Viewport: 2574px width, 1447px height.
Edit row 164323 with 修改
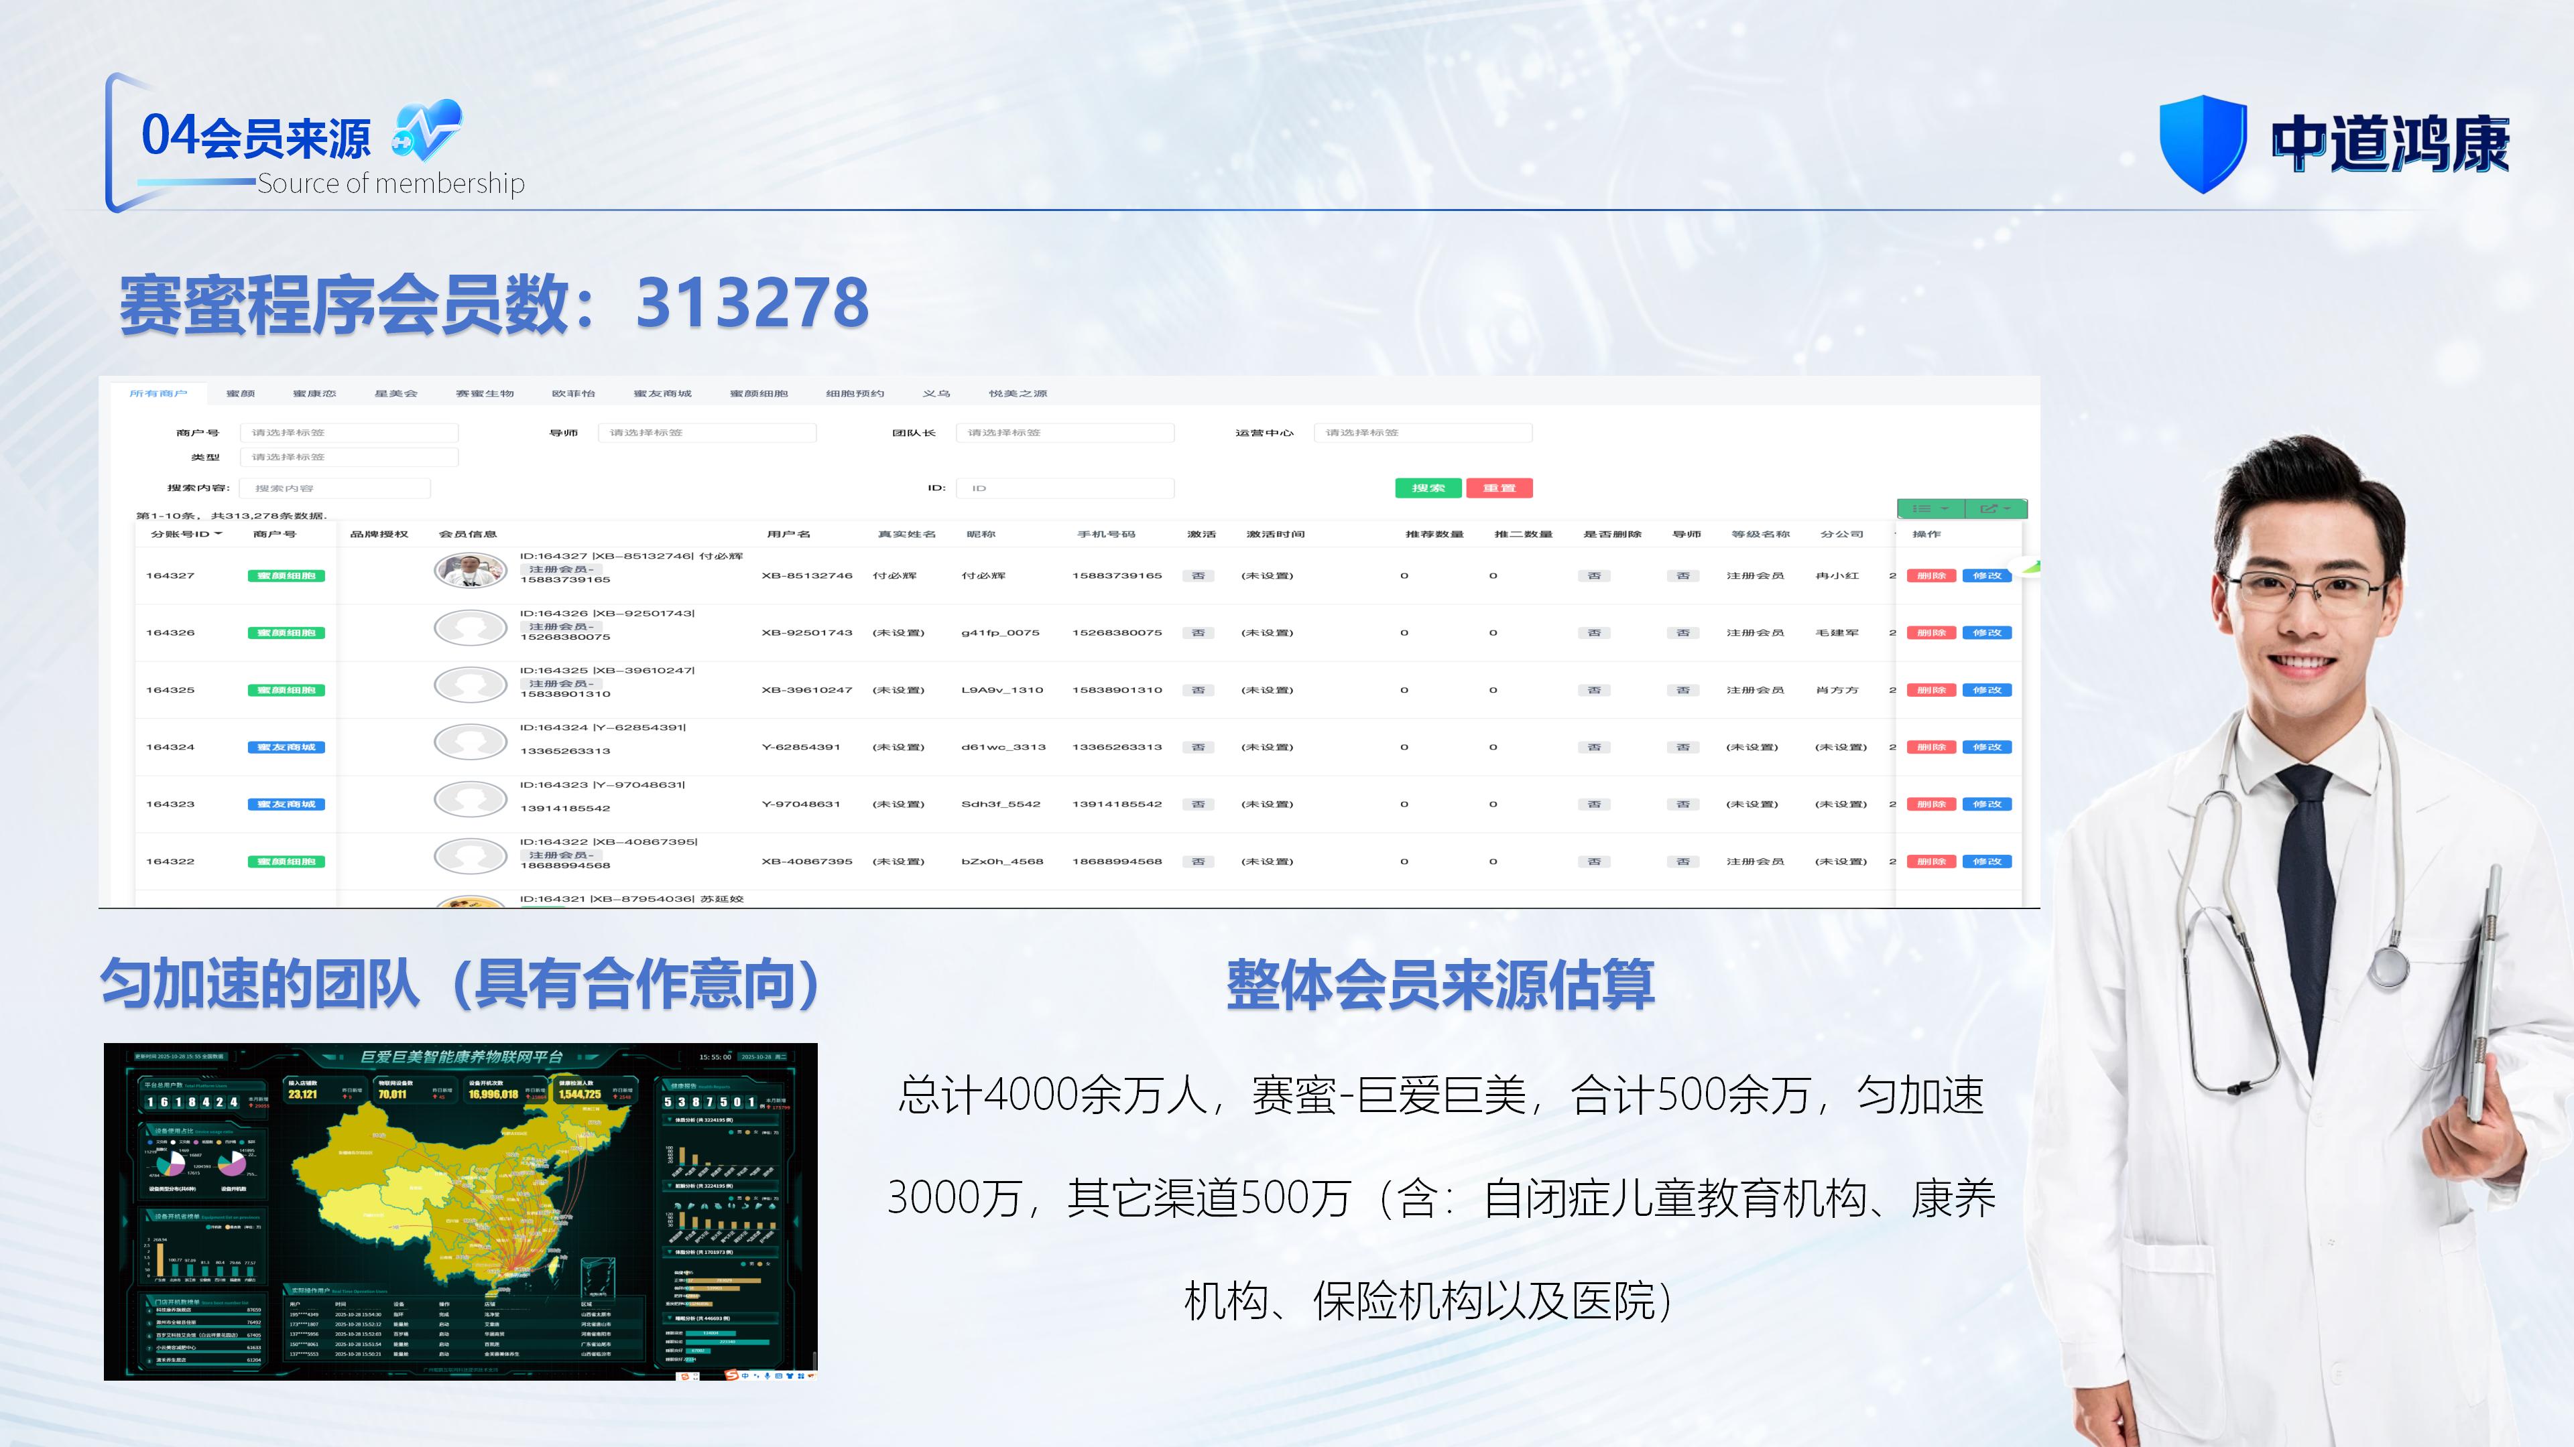1987,804
